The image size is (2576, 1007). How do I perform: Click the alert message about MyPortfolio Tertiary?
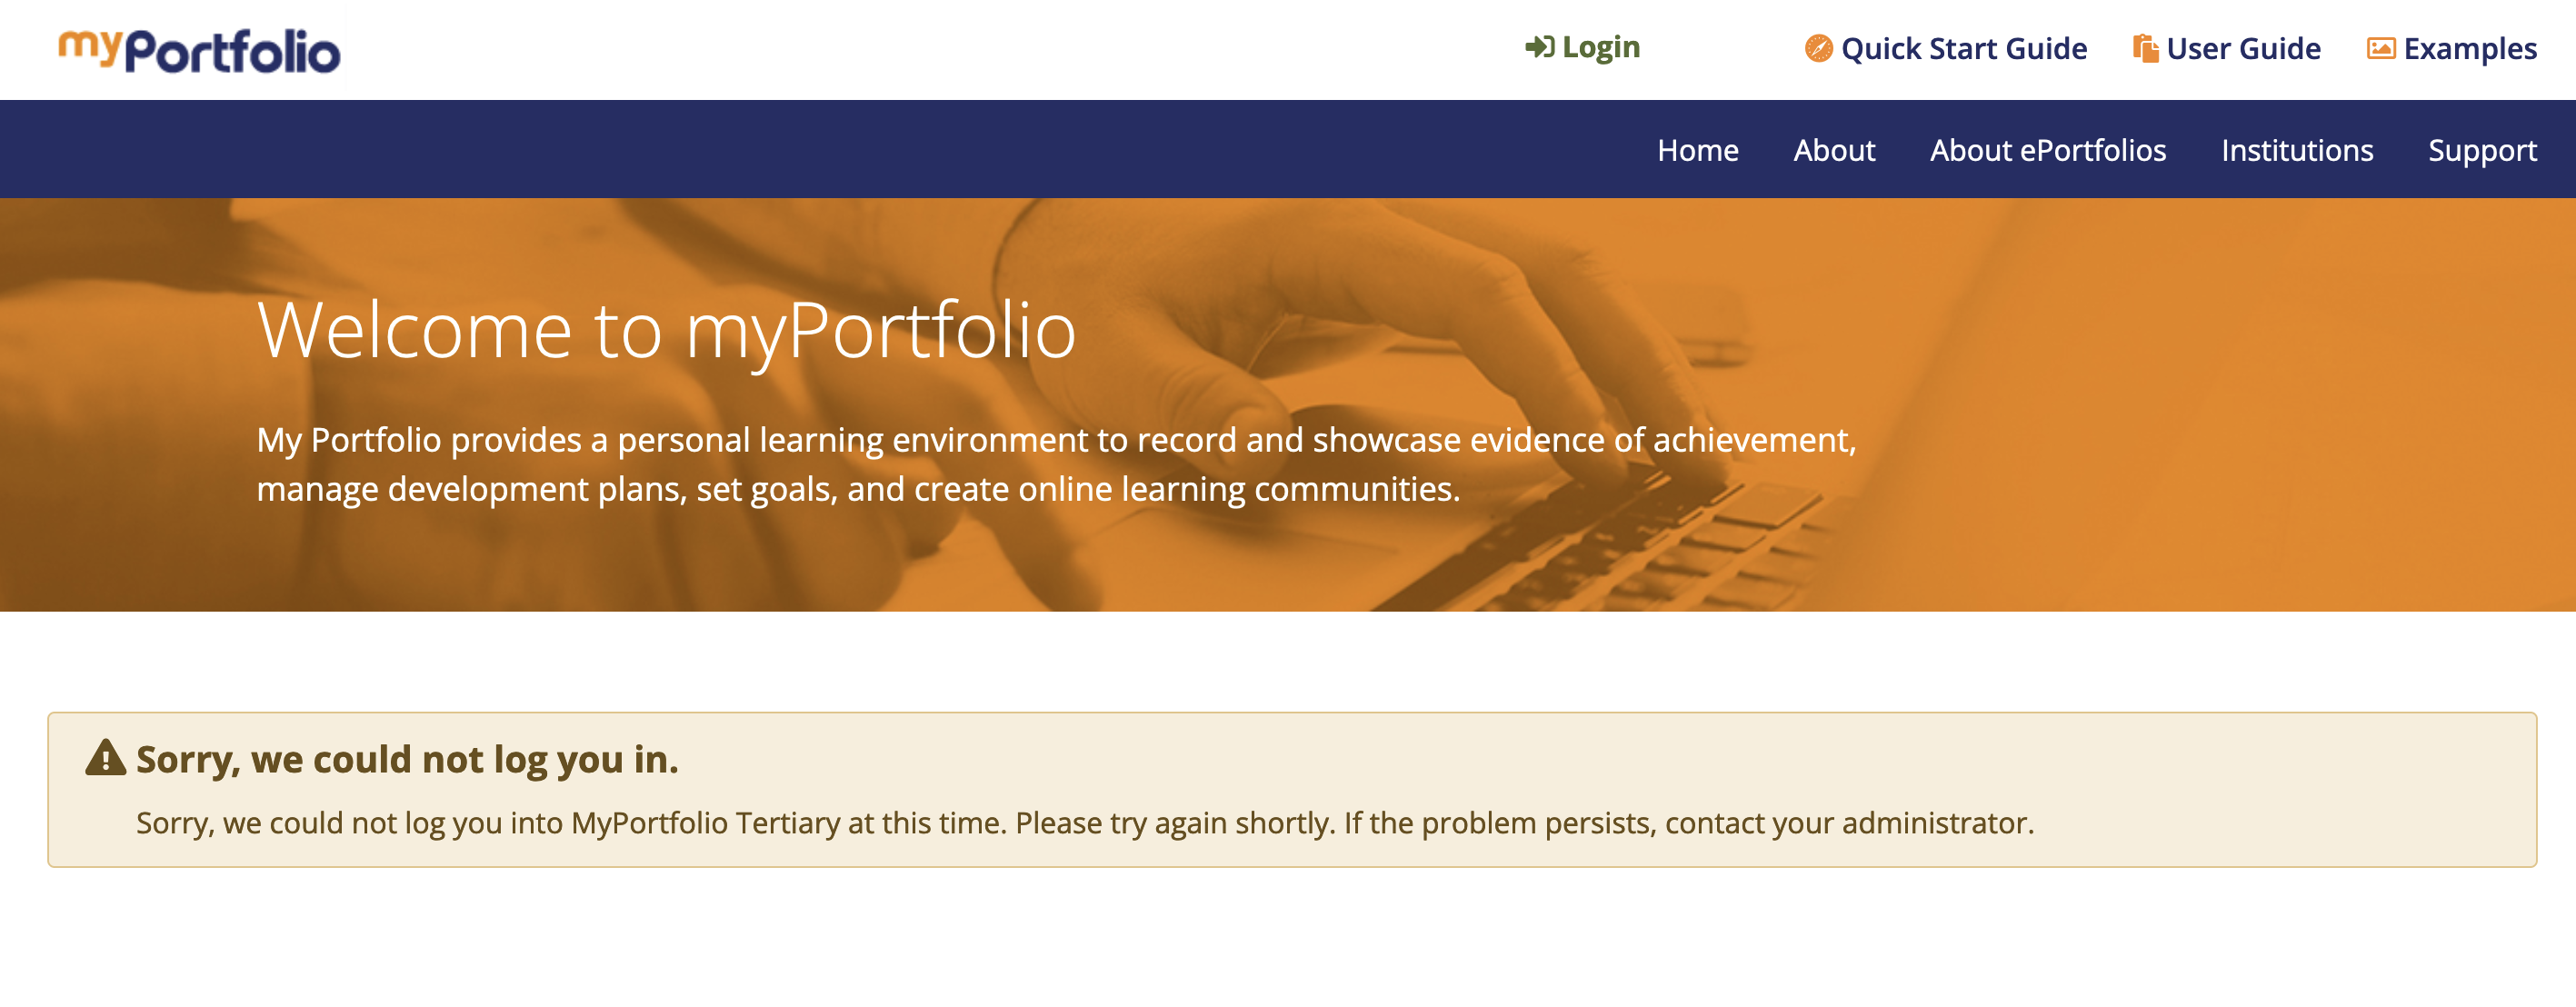[x=1084, y=822]
